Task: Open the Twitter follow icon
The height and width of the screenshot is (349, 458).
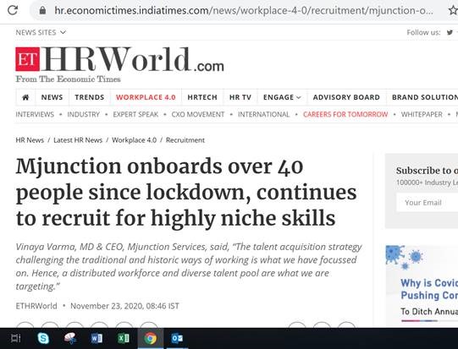Action: (x=450, y=32)
